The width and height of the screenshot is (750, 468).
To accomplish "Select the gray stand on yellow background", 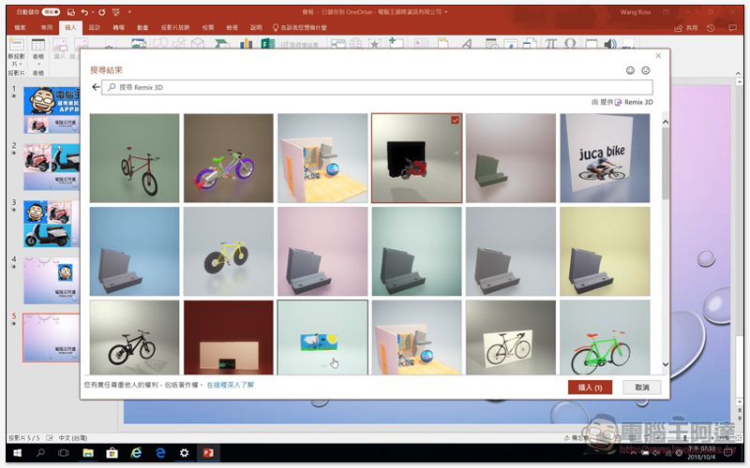I will coord(605,251).
